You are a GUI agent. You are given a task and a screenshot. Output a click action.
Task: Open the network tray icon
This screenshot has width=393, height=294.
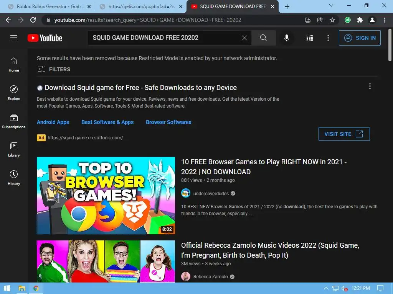click(x=335, y=289)
